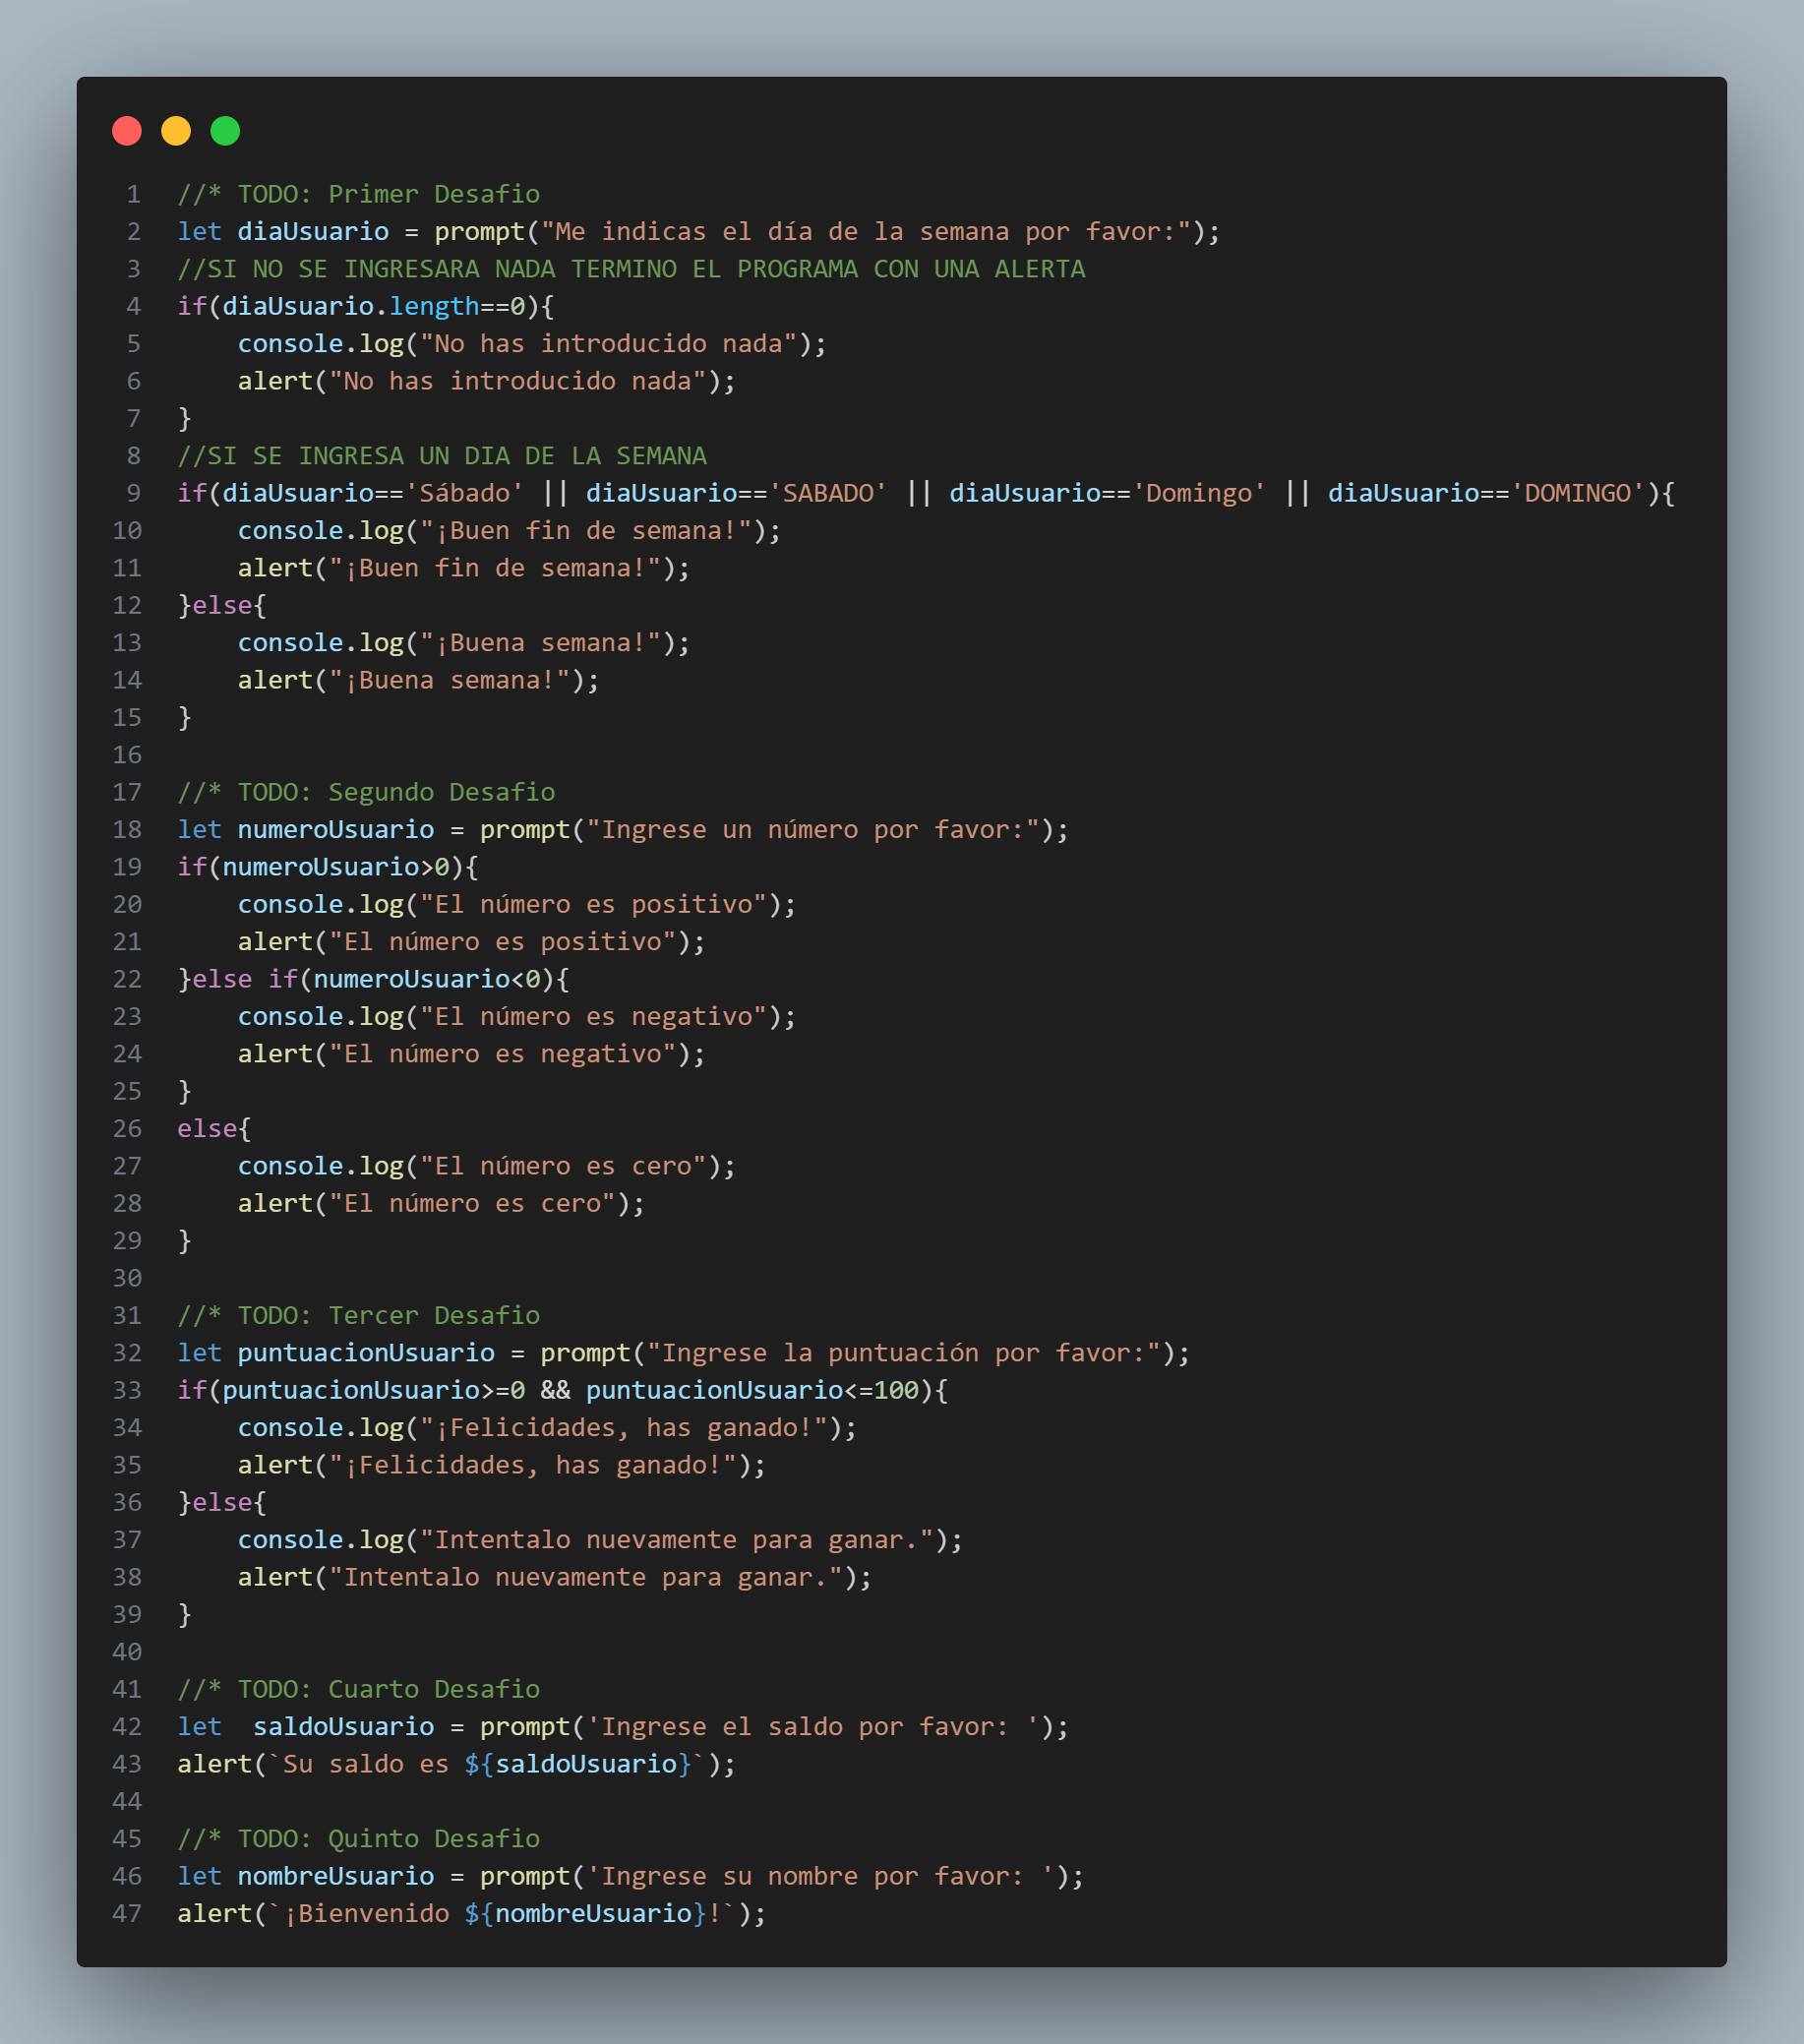Click 'diaUsuario' variable on line 2
Image resolution: width=1804 pixels, height=2044 pixels.
click(x=313, y=232)
